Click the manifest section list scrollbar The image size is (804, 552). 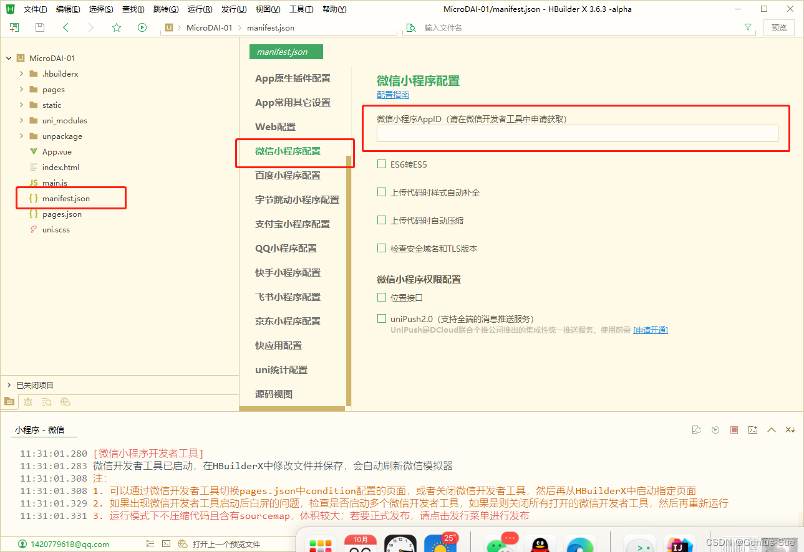coord(349,280)
